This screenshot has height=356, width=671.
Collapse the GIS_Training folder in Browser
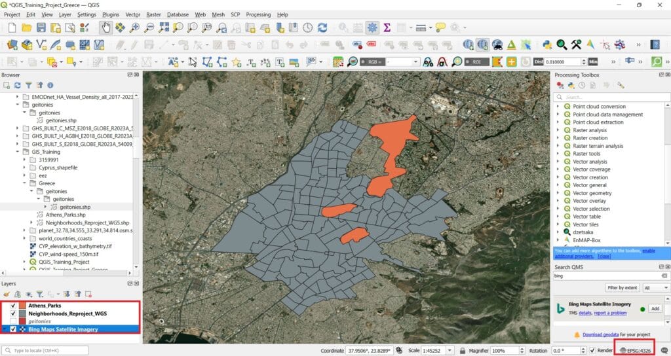[x=18, y=152]
